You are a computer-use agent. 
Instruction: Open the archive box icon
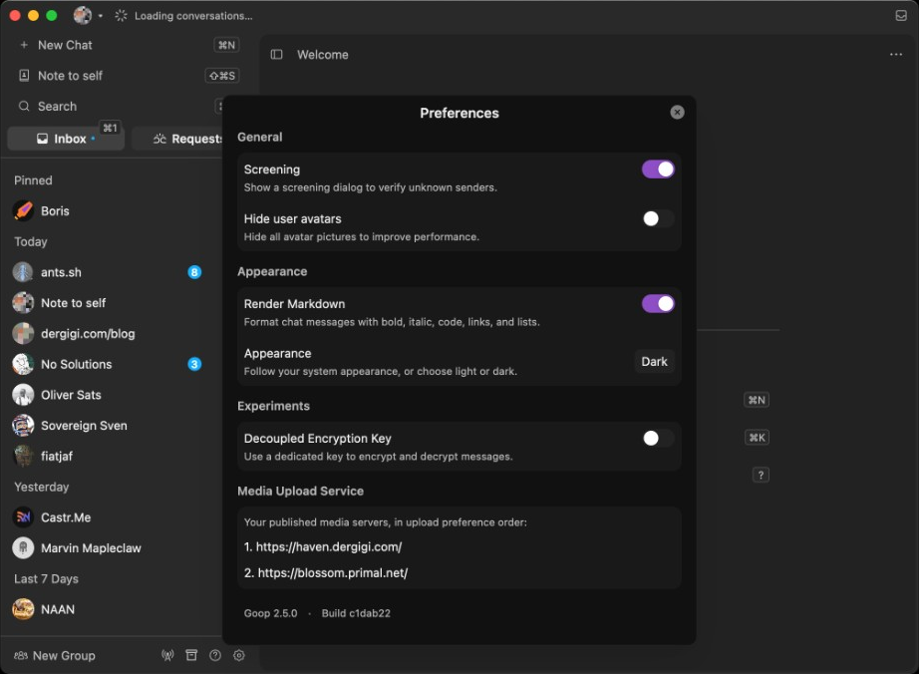pos(191,655)
